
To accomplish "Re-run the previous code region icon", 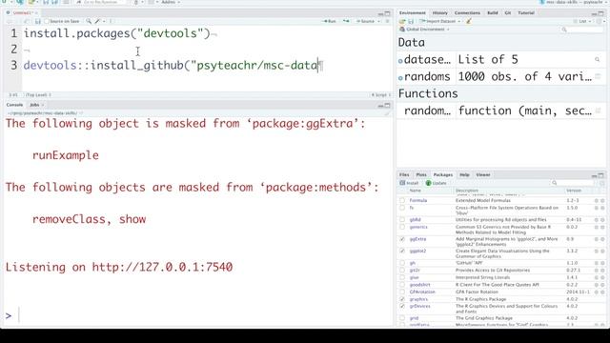I will click(x=346, y=21).
